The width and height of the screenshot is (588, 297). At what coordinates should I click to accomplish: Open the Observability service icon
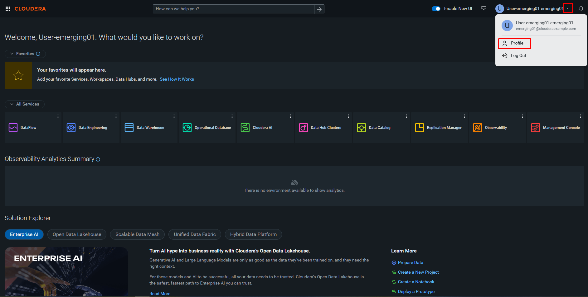tap(478, 128)
